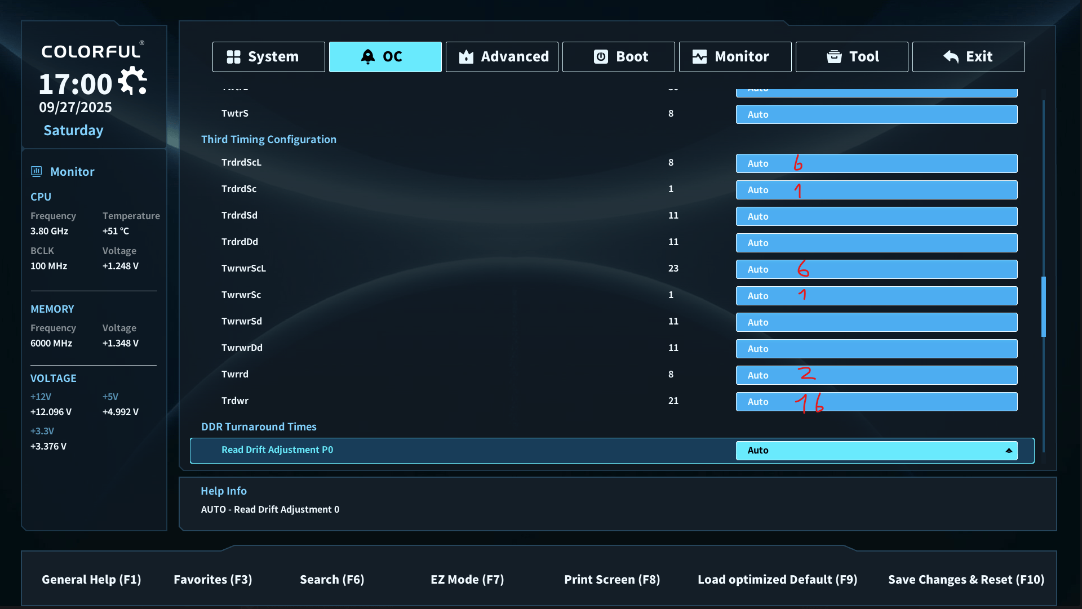Switch to the OC tab

click(385, 57)
